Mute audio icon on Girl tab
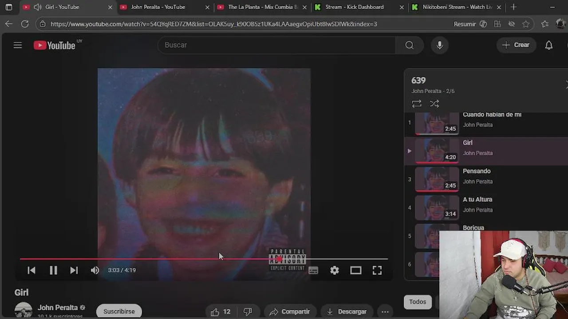Screen dimensions: 568x319 (x=38, y=7)
